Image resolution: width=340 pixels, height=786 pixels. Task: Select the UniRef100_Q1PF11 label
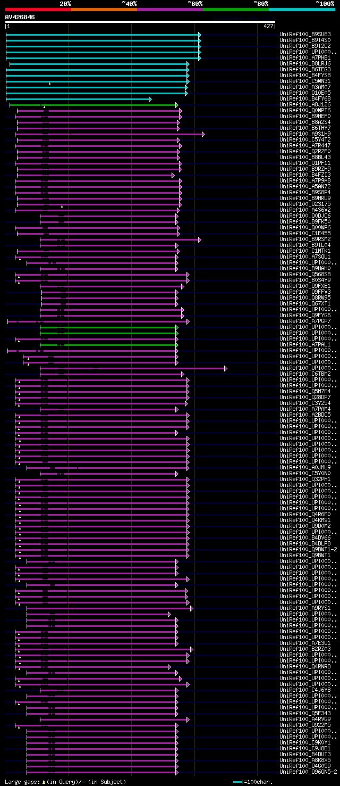[x=305, y=163]
